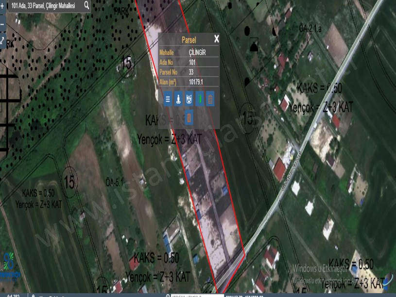Click the Alan area value 10179.1

tap(196, 82)
